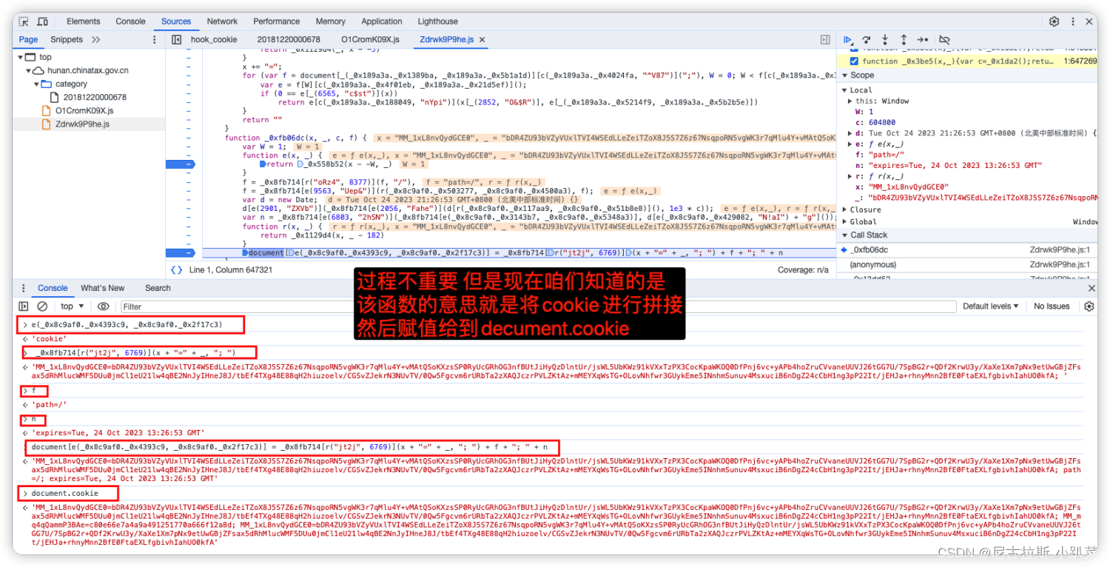Click the Step over next function call icon
The height and width of the screenshot is (567, 1110).
866,39
